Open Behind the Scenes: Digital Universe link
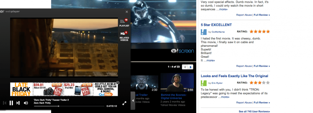 point(174,97)
